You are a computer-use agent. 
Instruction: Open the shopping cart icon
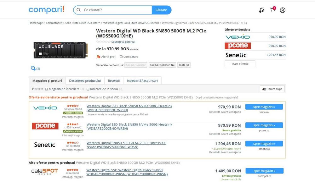coord(272,10)
